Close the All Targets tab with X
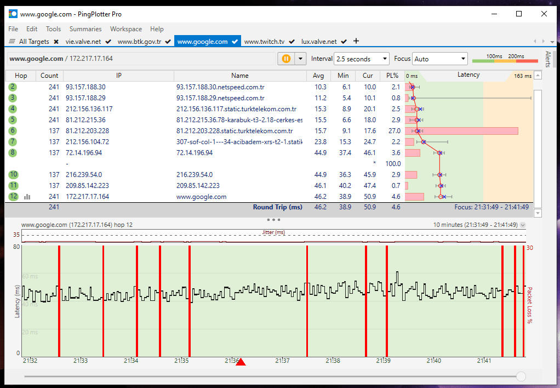The width and height of the screenshot is (560, 388). pos(56,42)
